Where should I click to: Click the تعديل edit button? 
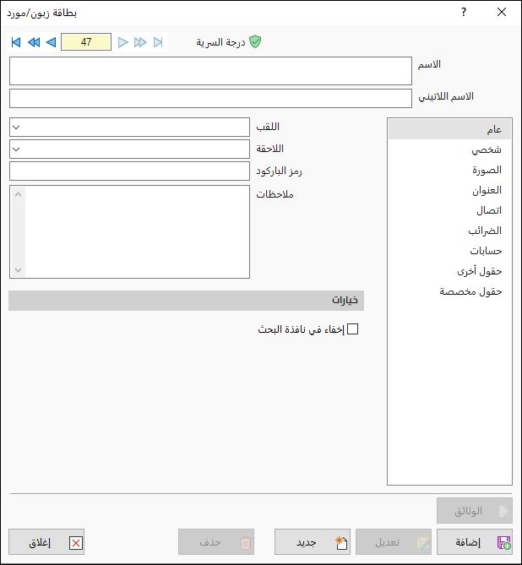point(394,541)
